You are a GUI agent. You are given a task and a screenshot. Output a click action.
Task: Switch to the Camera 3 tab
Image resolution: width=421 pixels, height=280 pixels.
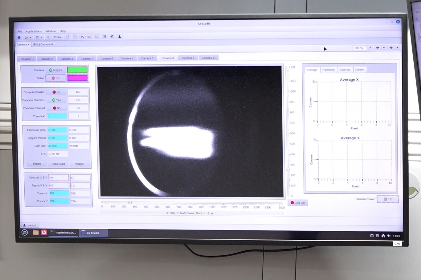(67, 58)
